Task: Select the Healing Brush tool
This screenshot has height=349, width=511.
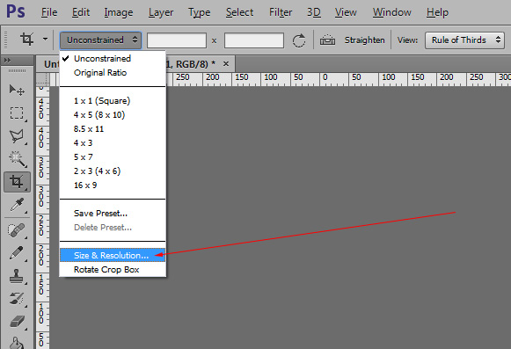Action: [17, 230]
